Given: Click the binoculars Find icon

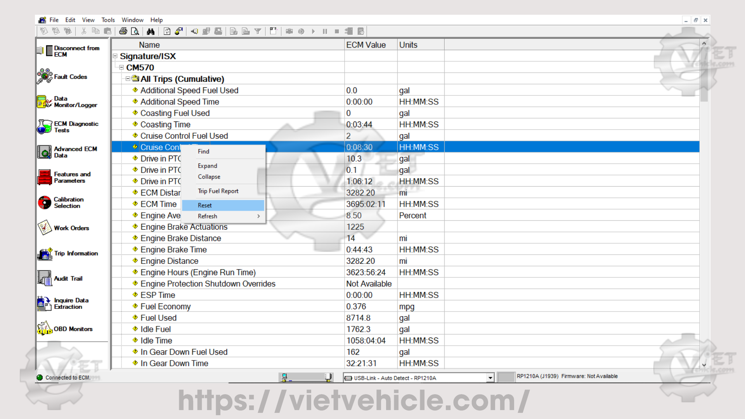Looking at the screenshot, I should pos(151,31).
